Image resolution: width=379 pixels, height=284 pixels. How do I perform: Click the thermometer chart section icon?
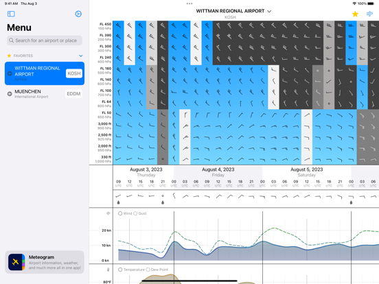pyautogui.click(x=108, y=270)
